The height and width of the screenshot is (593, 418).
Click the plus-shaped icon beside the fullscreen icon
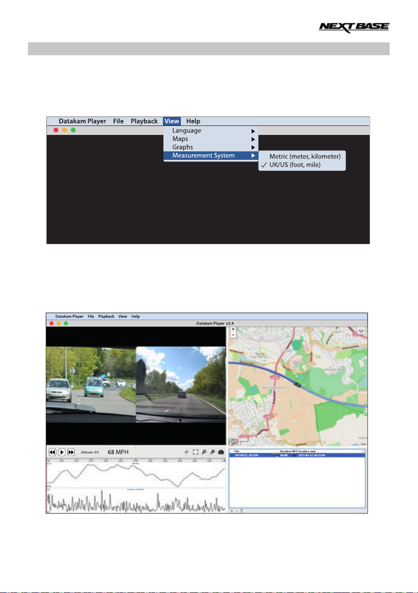(x=186, y=452)
